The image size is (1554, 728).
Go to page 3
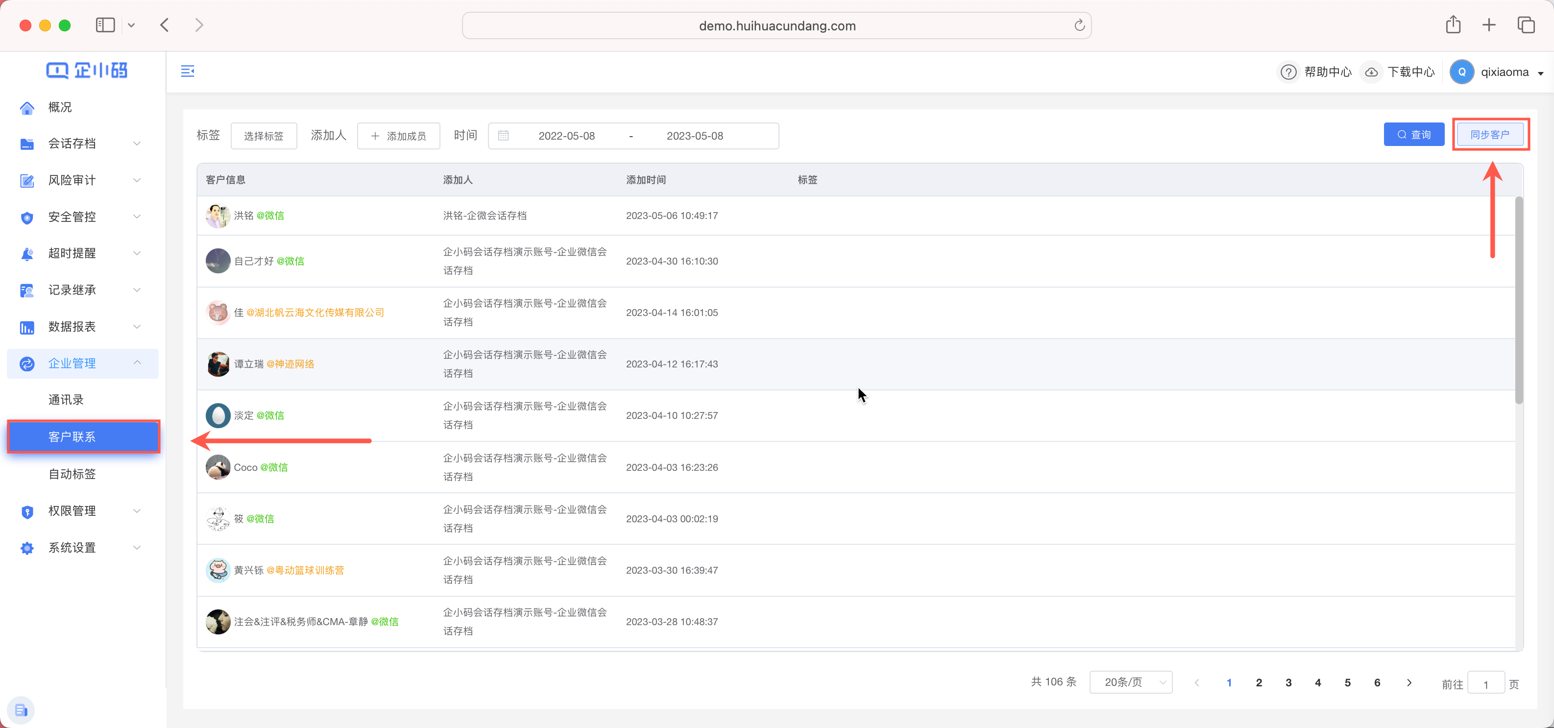(x=1288, y=683)
